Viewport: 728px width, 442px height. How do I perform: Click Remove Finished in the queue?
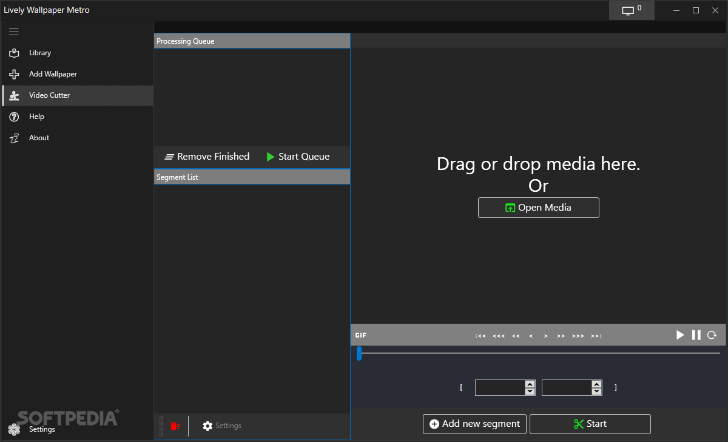(207, 157)
